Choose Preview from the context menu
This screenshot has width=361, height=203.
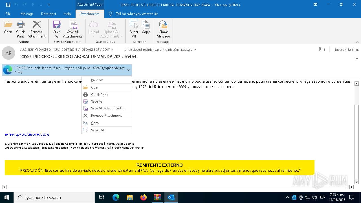(x=107, y=80)
